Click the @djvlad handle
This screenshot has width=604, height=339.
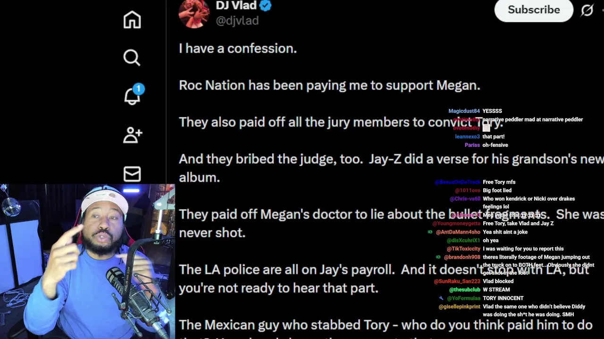click(x=237, y=21)
